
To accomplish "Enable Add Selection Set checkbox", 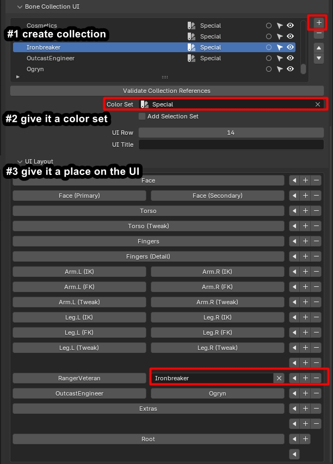I will point(142,116).
